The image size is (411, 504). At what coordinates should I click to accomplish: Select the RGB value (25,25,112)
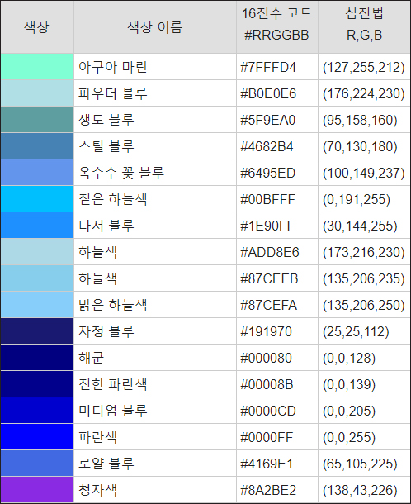(x=356, y=331)
